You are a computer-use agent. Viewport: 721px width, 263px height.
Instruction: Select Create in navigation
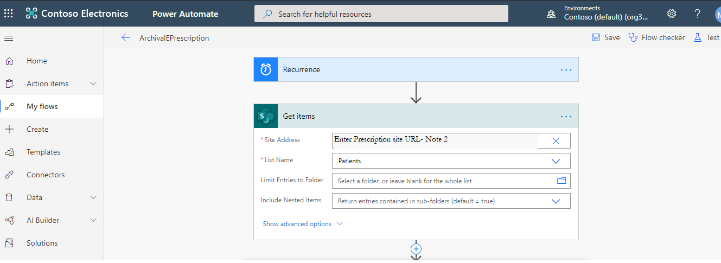point(37,129)
